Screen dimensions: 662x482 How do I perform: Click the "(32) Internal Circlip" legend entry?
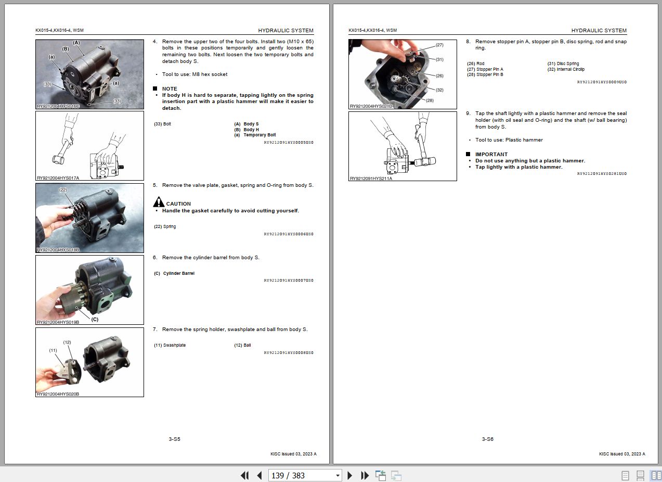click(x=566, y=69)
